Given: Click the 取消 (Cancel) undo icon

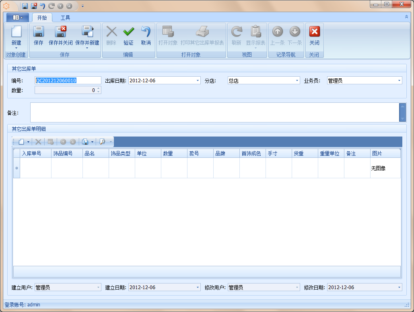Looking at the screenshot, I should (146, 32).
